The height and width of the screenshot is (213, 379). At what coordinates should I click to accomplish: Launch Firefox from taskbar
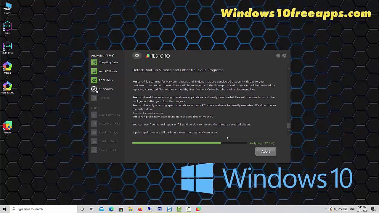point(140,209)
